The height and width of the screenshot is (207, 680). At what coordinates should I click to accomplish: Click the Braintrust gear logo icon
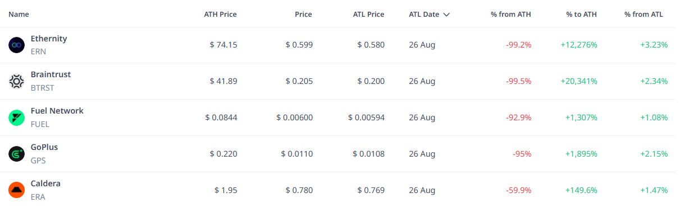point(17,81)
